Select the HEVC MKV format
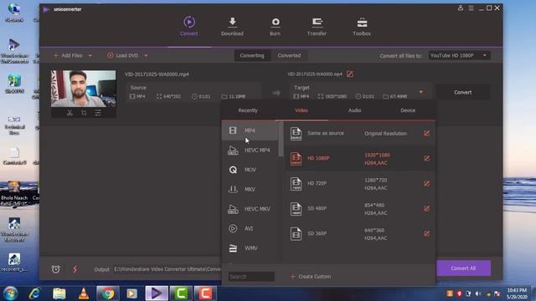Image resolution: width=536 pixels, height=301 pixels. coord(250,209)
